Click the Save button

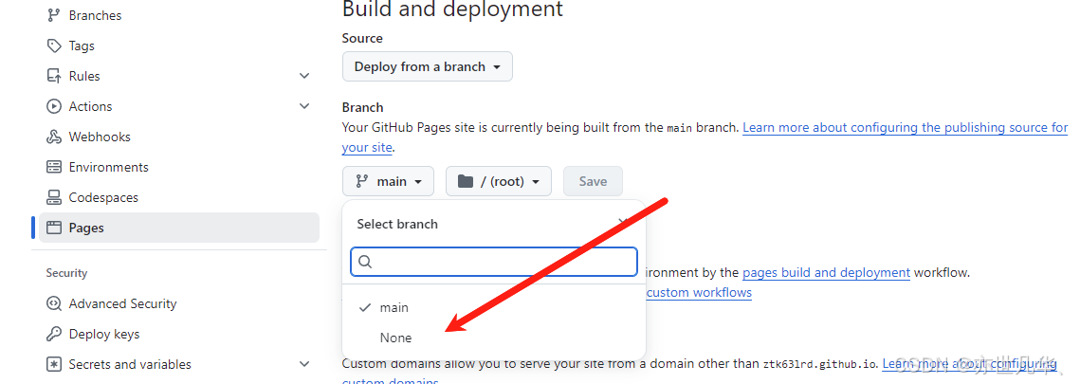click(x=593, y=182)
